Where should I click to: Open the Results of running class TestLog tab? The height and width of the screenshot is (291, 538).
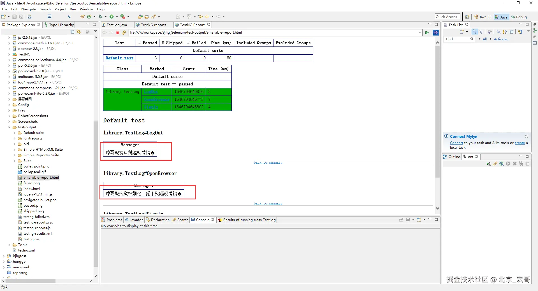pos(247,220)
